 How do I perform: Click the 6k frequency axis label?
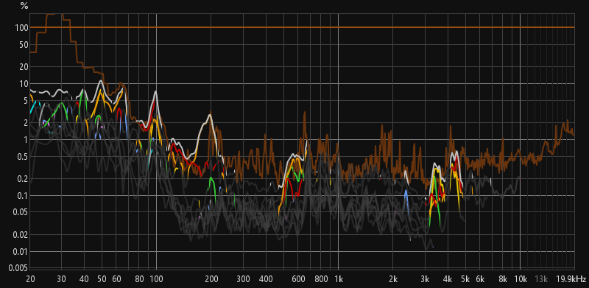point(480,279)
